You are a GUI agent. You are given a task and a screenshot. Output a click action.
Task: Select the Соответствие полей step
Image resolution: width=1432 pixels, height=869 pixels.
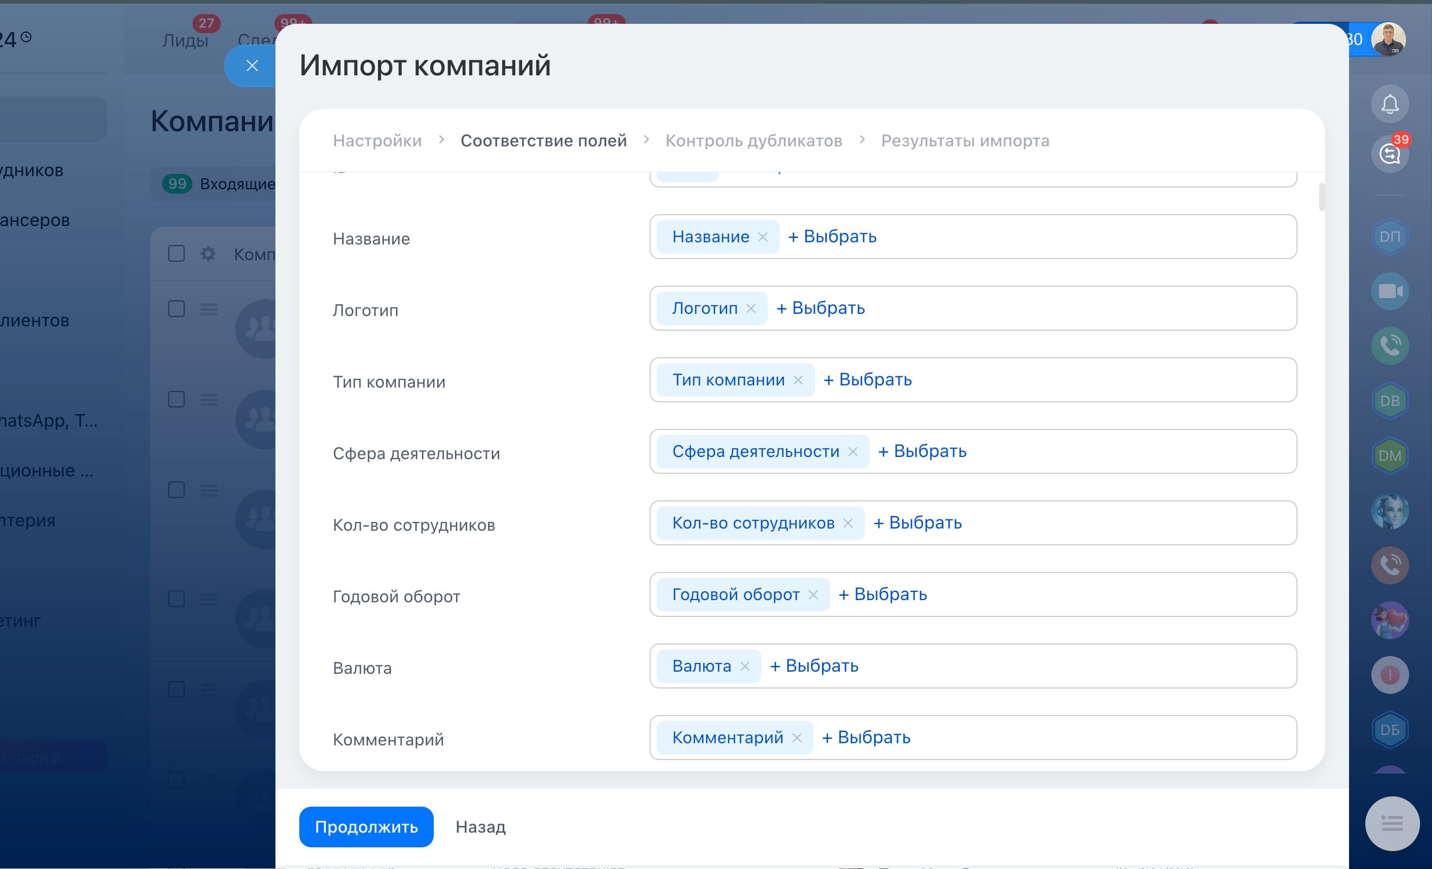click(543, 140)
